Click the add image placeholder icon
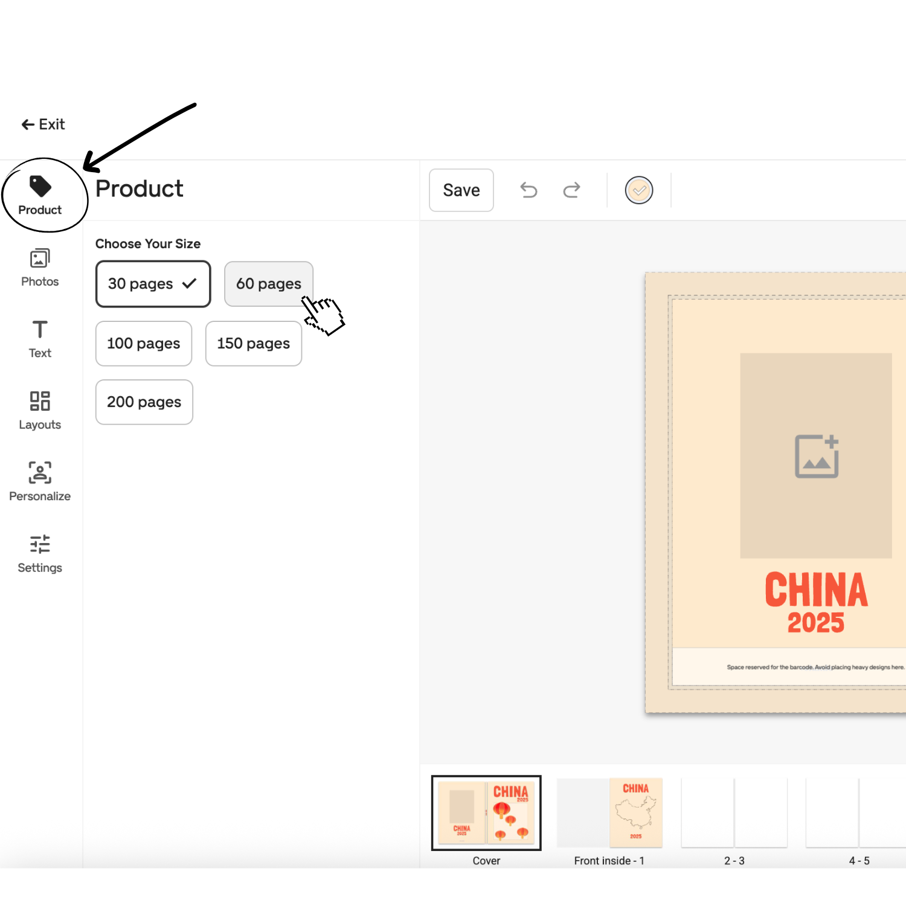 point(816,456)
